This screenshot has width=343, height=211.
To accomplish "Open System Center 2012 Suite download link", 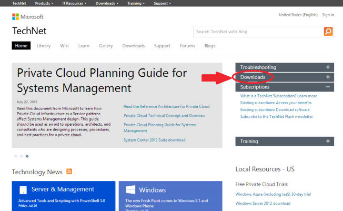I will click(154, 140).
